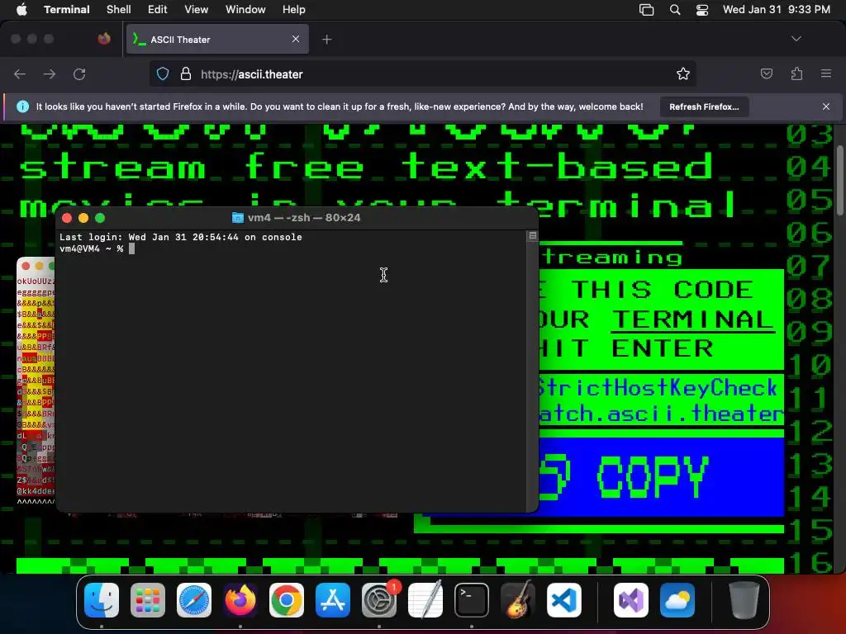Open Visual Studio from the Dock
This screenshot has width=846, height=634.
(631, 600)
